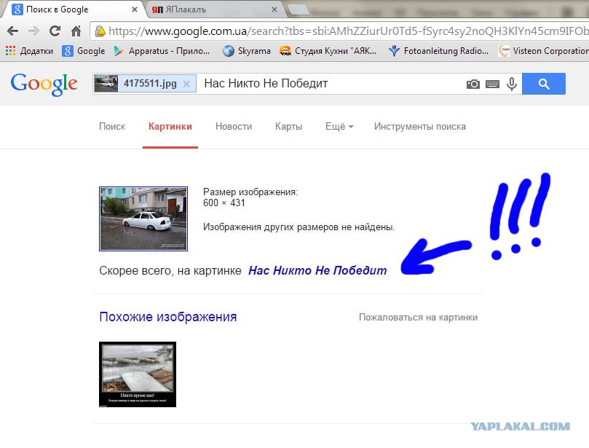Open the Fotoanleitung Radio bookmark
Screen dimensions: 589x448
[438, 51]
